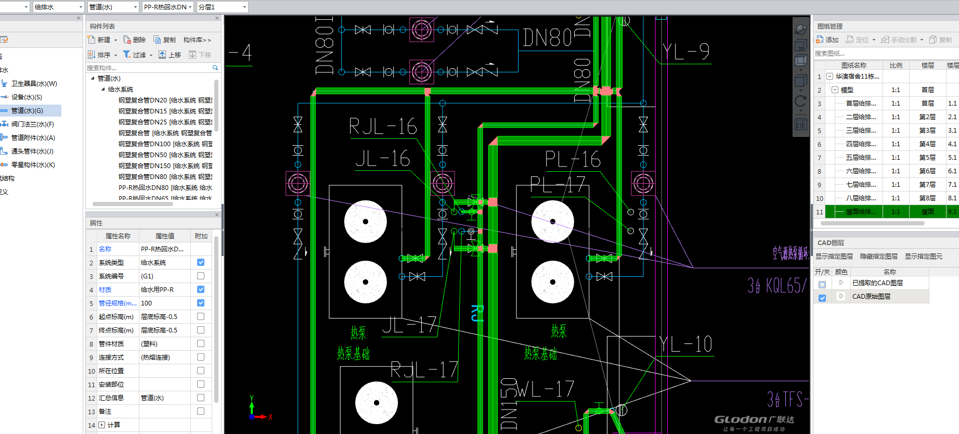Toggle the 材质 additional checkbox
959x434 pixels.
pos(201,289)
